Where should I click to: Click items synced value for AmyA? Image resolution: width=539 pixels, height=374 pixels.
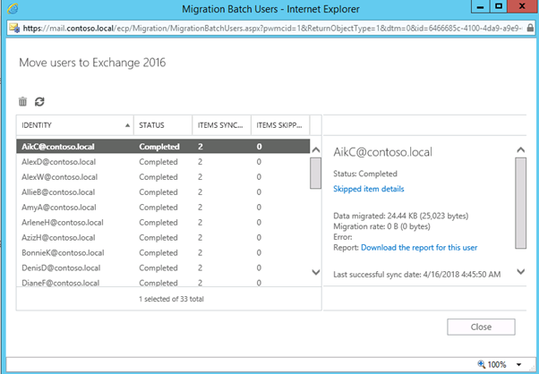pyautogui.click(x=200, y=207)
